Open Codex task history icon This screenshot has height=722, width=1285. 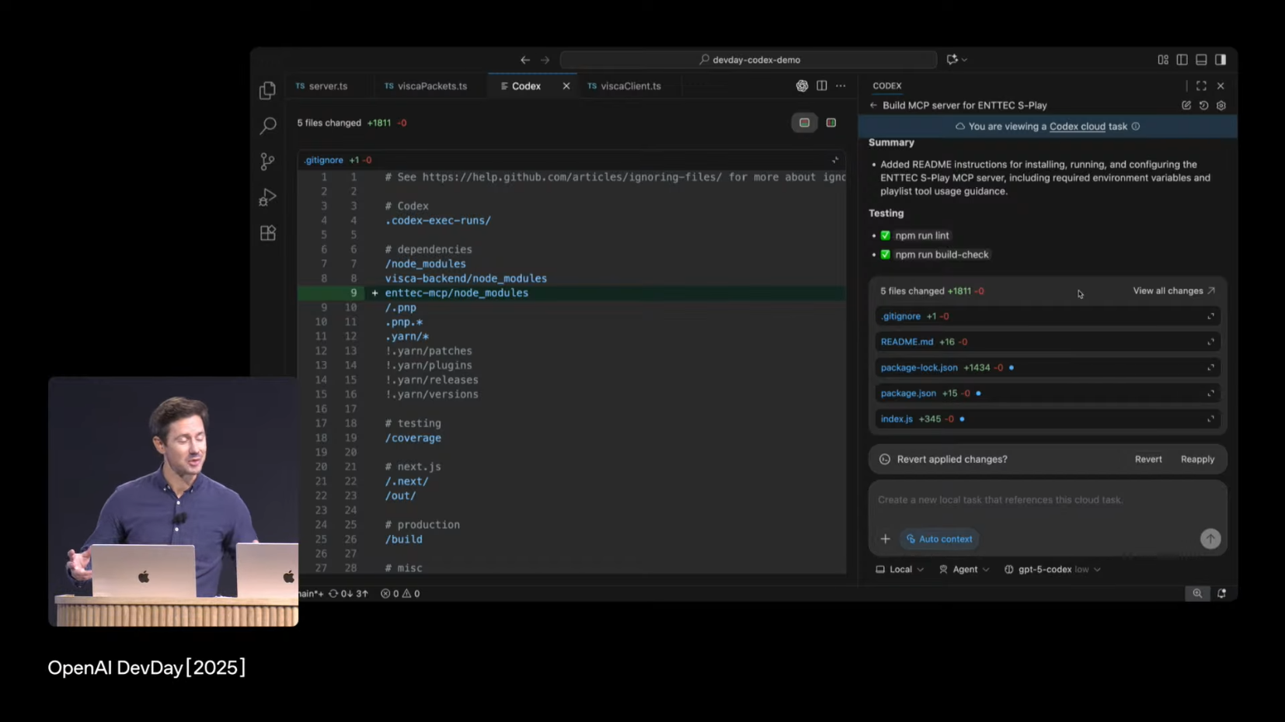(x=1203, y=106)
